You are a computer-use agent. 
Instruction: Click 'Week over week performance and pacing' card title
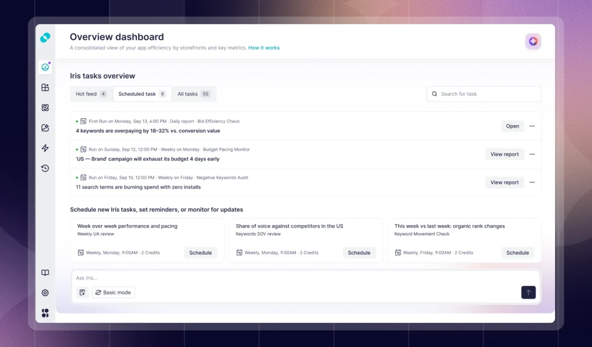(x=127, y=226)
